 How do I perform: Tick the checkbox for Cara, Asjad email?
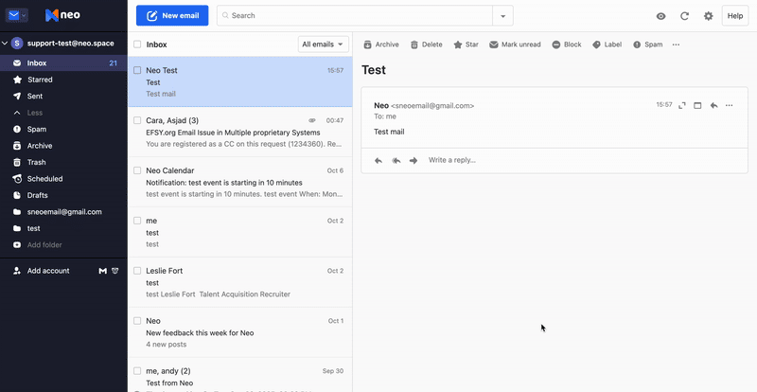137,120
